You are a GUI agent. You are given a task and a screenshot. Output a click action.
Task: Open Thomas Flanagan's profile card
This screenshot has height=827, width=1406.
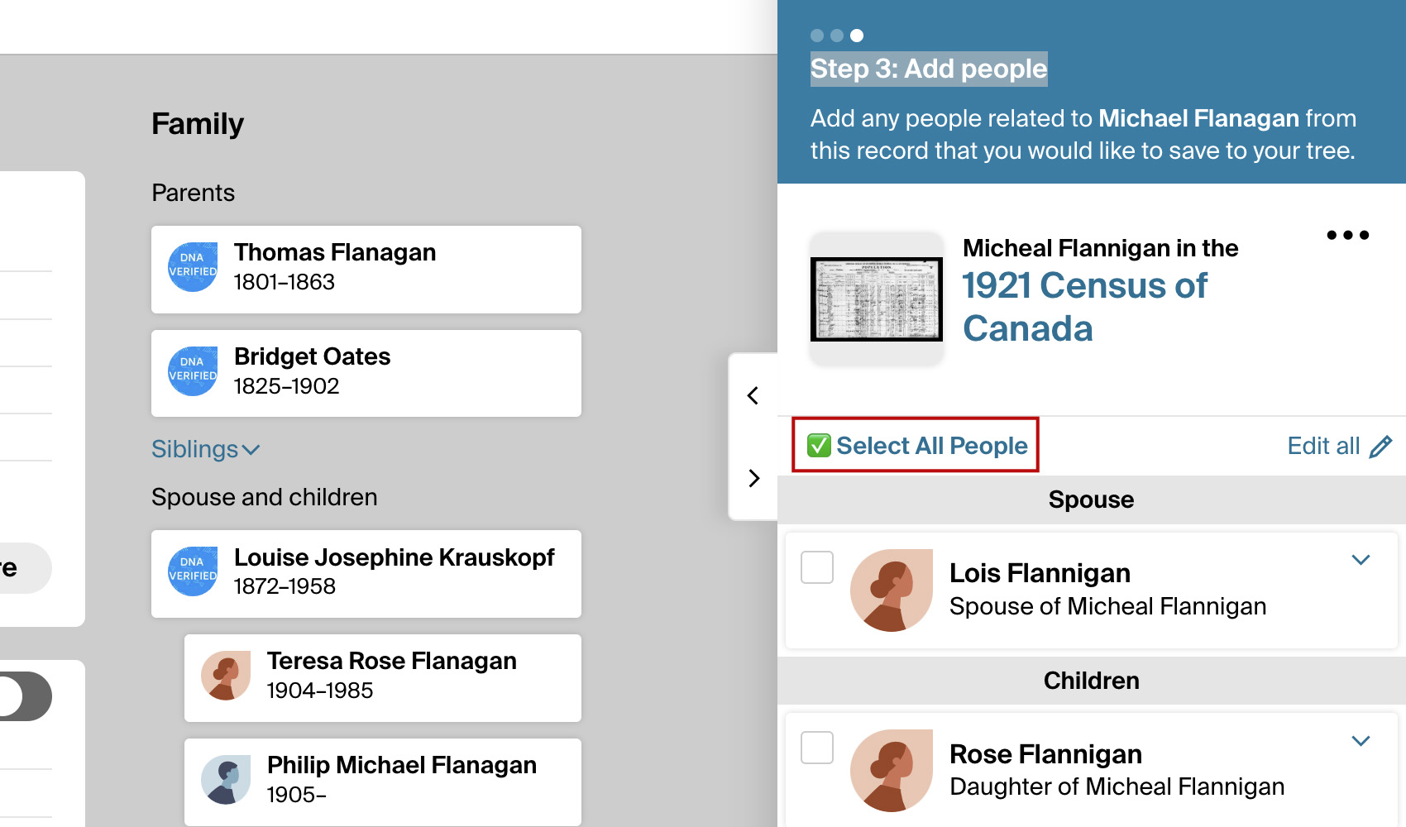[366, 270]
